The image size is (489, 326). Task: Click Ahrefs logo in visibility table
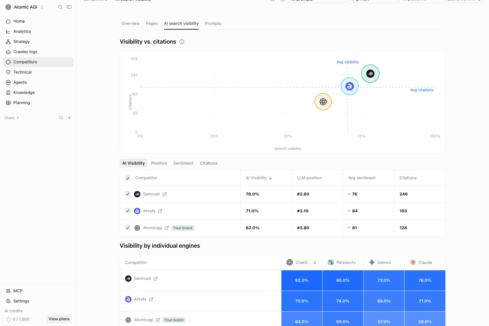(x=137, y=211)
